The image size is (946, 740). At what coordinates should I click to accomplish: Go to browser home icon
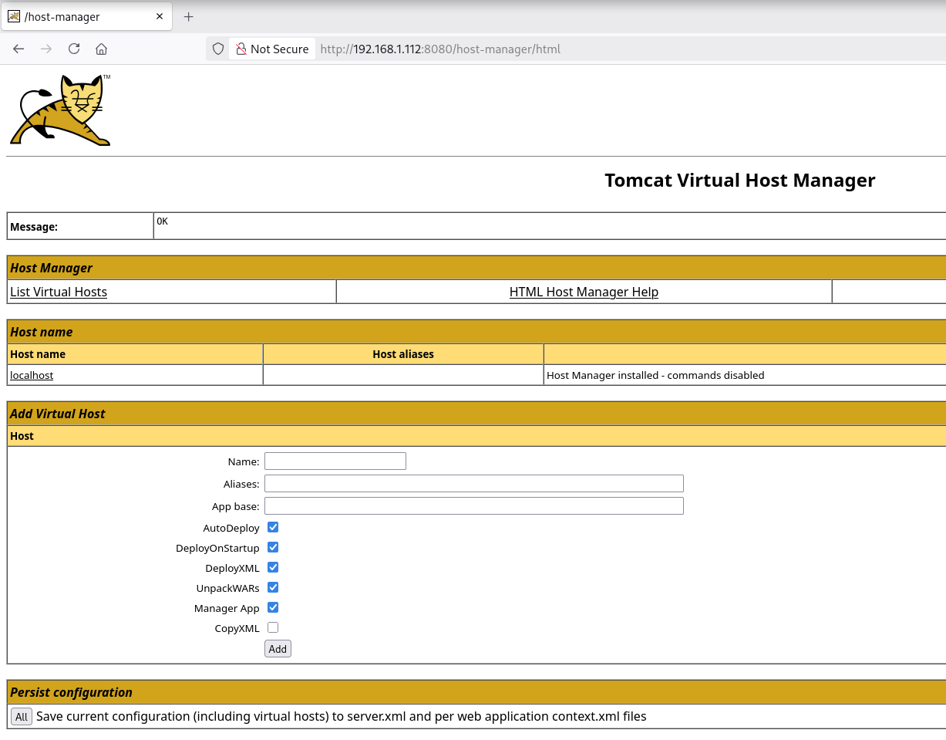click(101, 49)
